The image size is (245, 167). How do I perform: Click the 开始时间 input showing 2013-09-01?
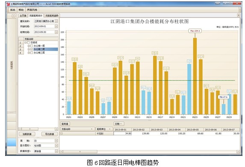[x=44, y=26]
